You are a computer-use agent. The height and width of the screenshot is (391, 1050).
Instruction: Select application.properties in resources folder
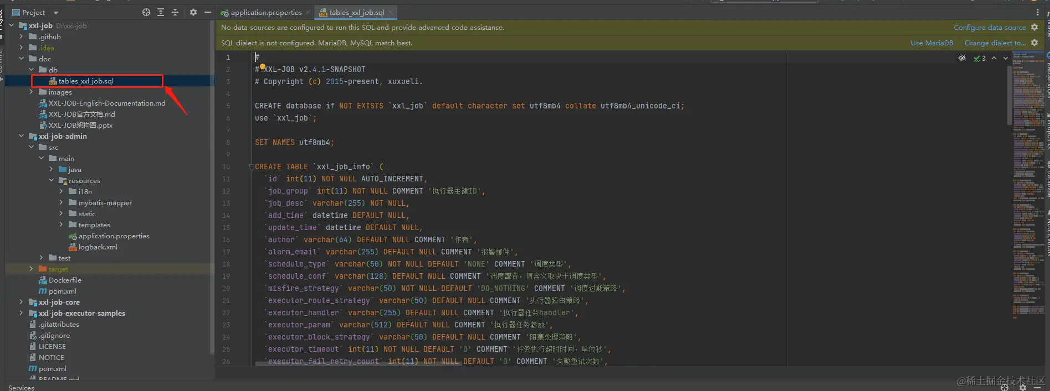tap(114, 236)
